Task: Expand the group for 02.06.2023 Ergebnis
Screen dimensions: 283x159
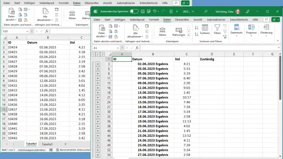Action: pyautogui.click(x=98, y=64)
